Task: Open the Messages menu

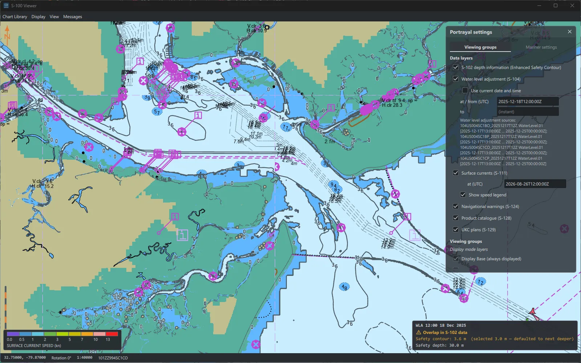Action: [73, 17]
